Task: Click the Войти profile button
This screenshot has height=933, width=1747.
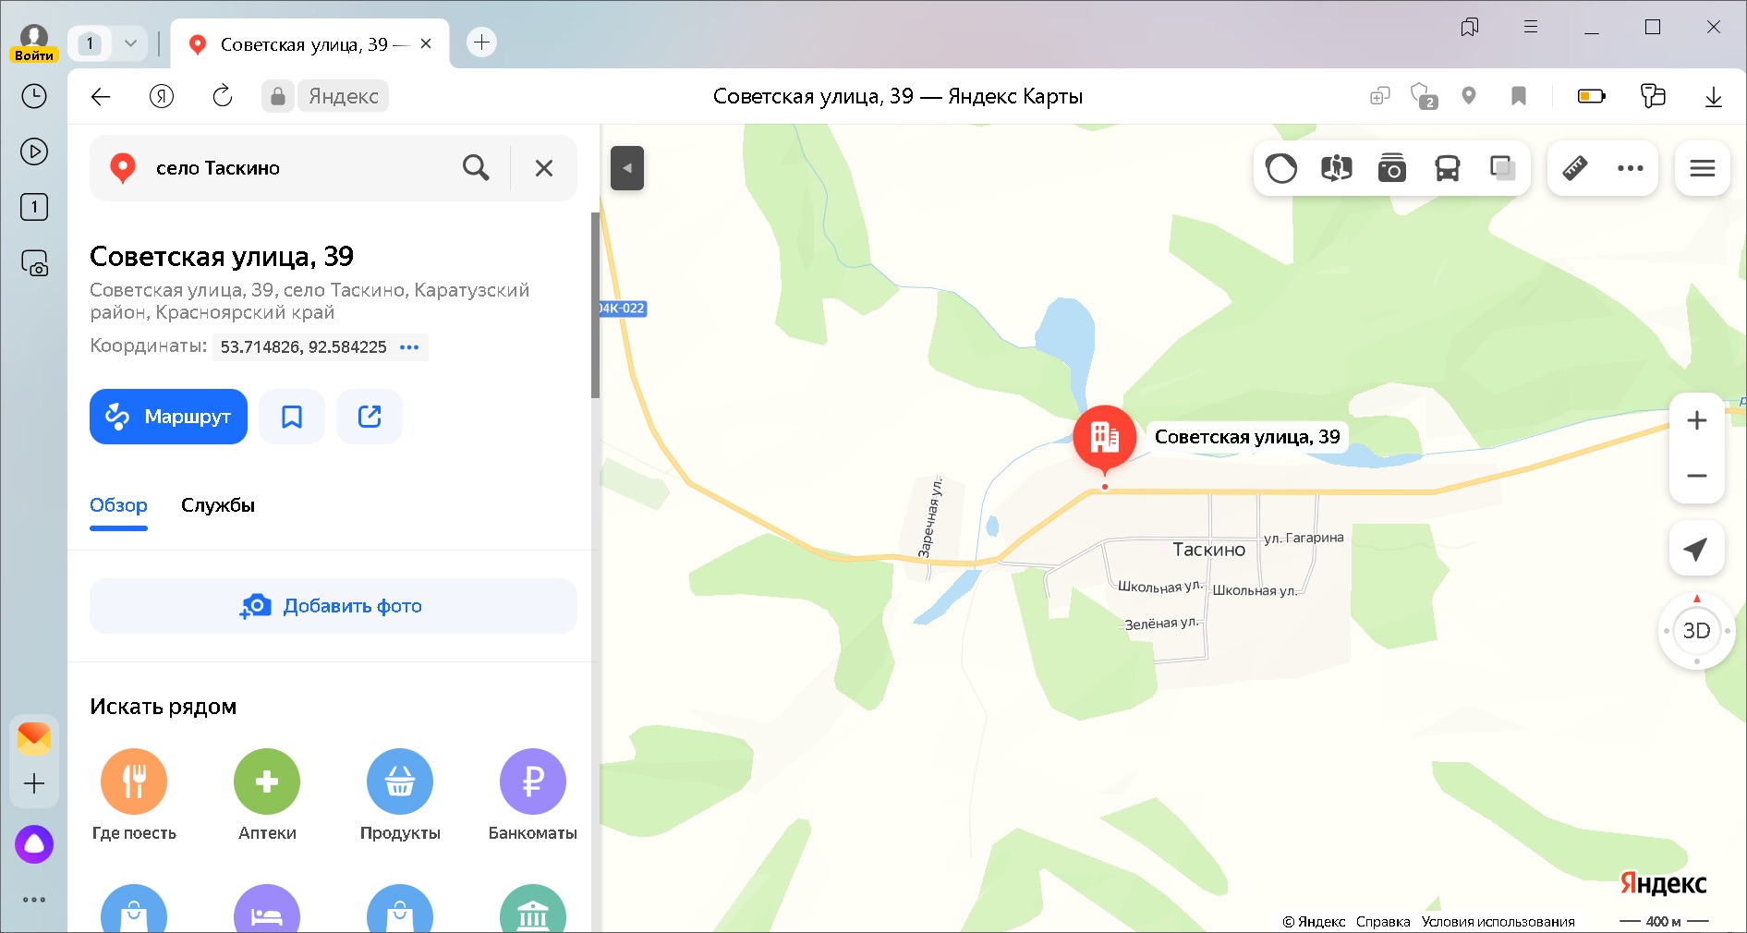Action: (x=34, y=42)
